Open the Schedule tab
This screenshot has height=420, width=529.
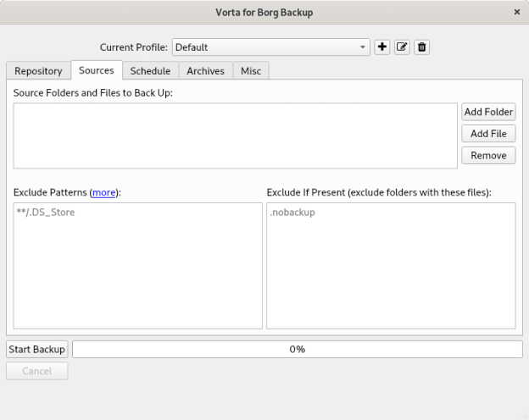click(150, 71)
